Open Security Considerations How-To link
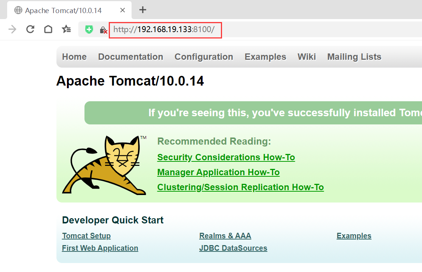 (226, 157)
